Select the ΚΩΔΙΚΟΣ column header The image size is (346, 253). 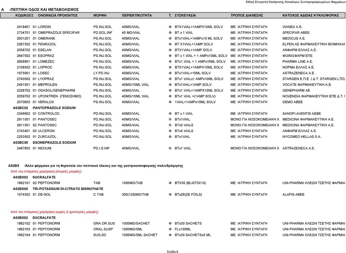pos(24,15)
